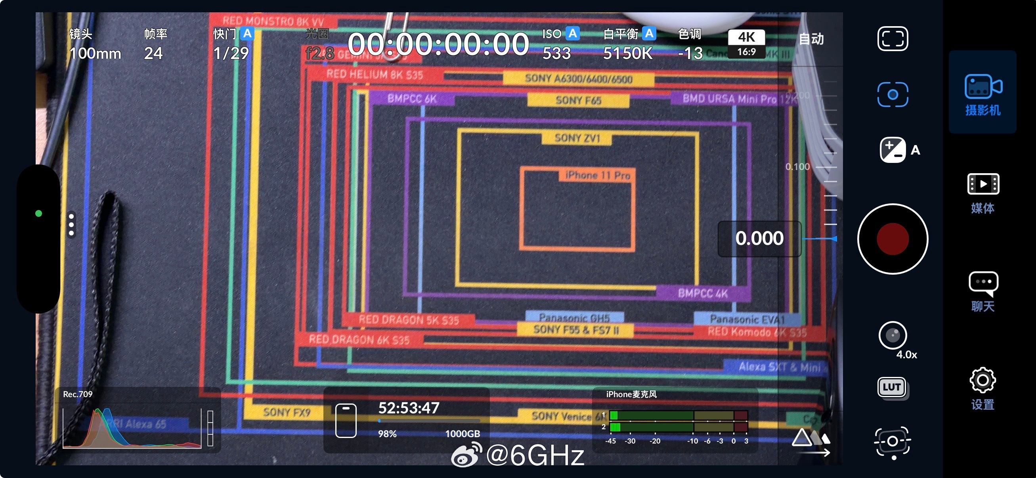
Task: Open 4K 16:9 resolution setting
Action: pos(746,44)
